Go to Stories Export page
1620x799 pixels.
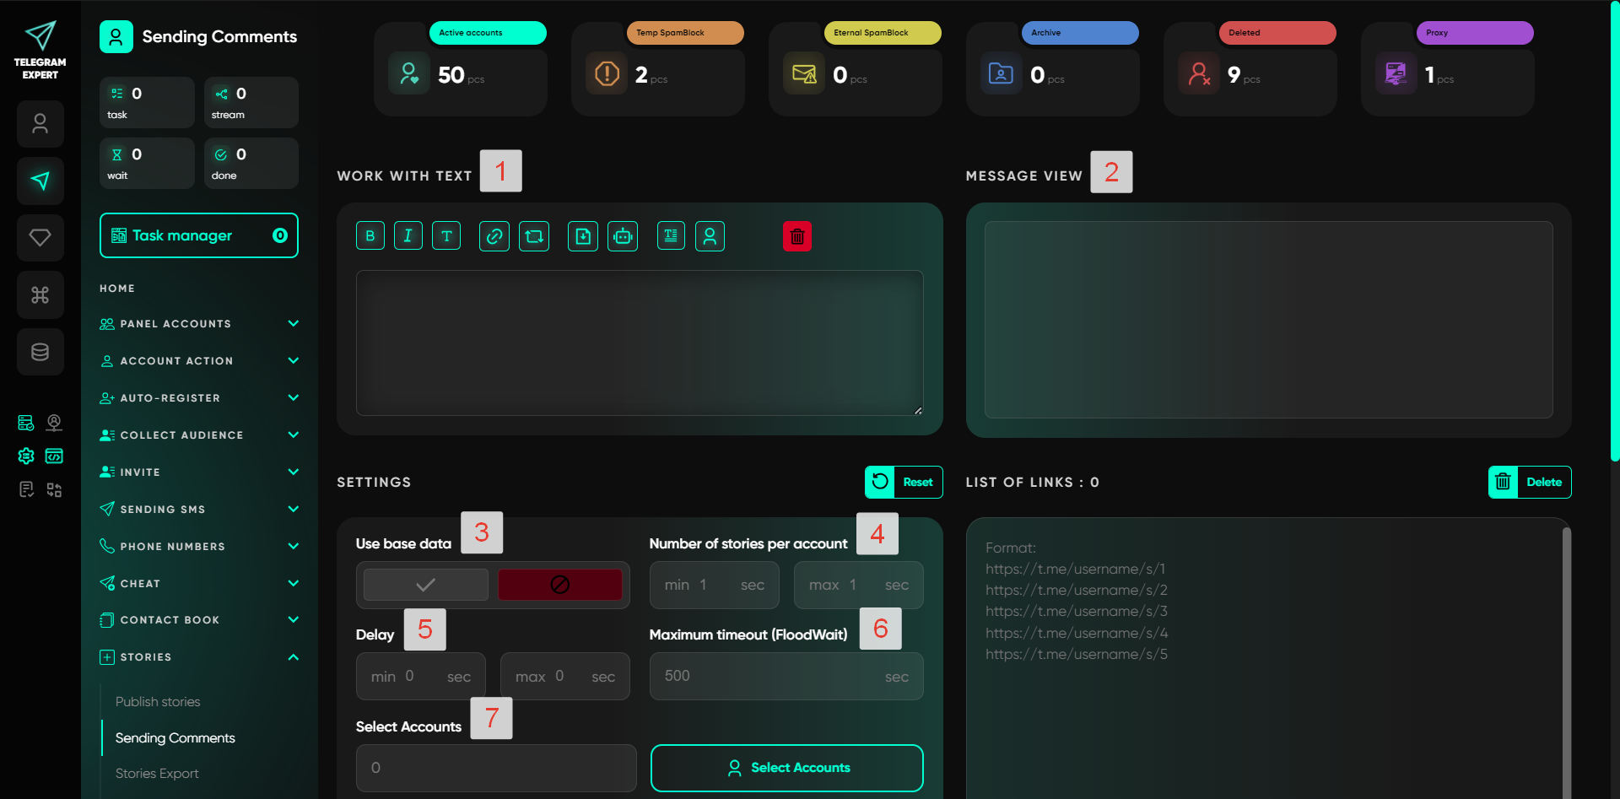coord(157,774)
